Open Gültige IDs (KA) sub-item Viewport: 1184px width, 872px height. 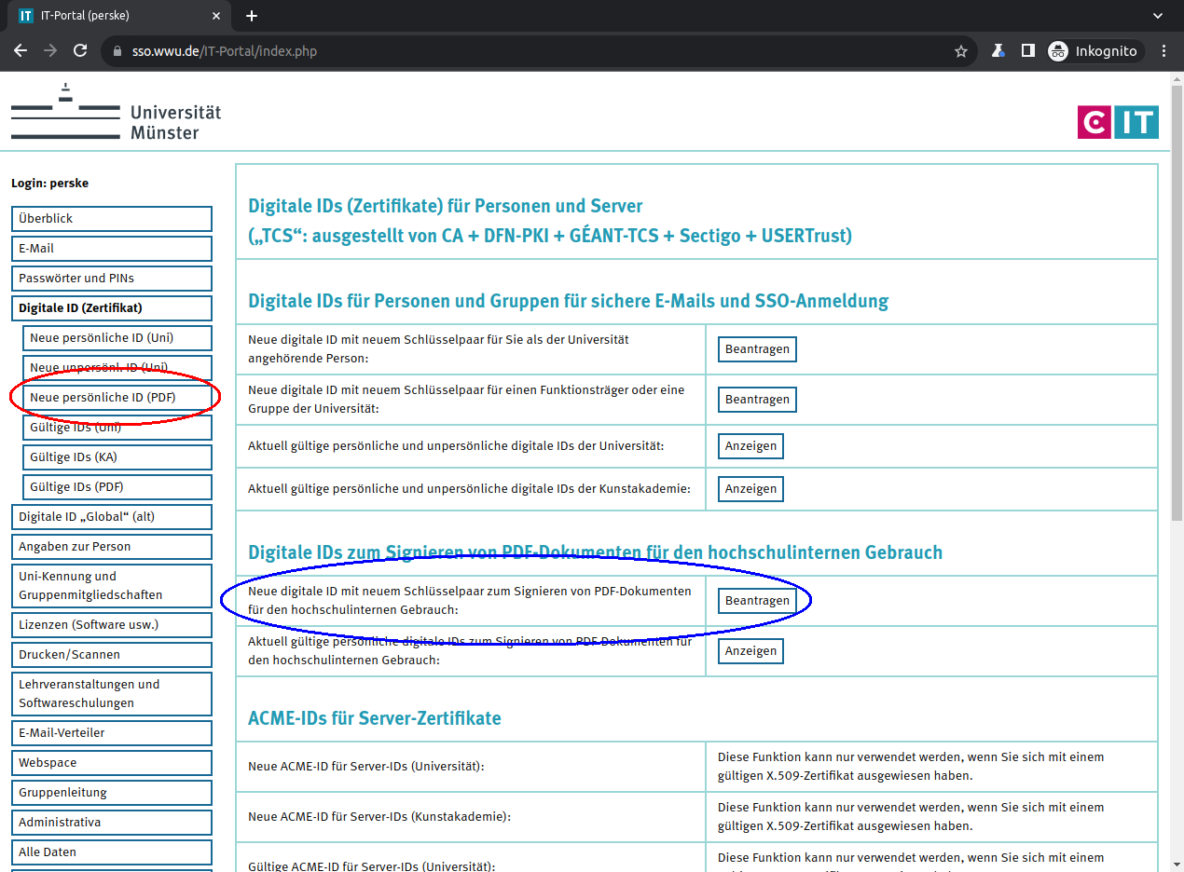pos(117,457)
